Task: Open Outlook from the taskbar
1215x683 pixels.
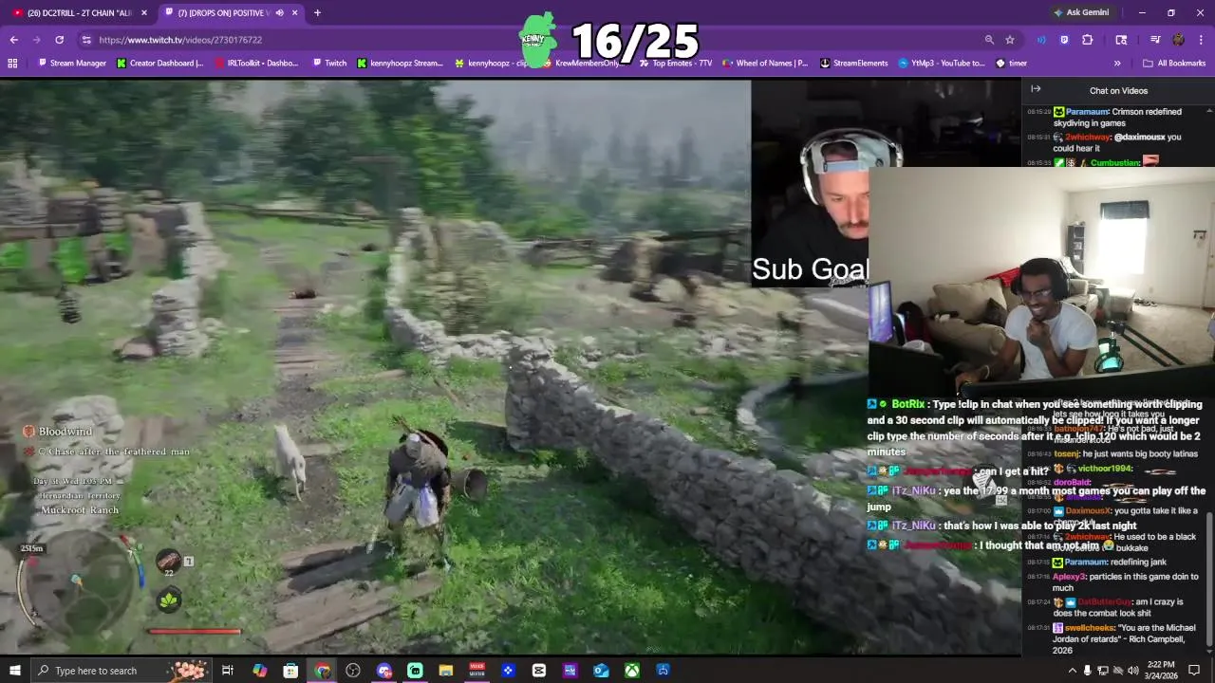Action: coord(600,671)
